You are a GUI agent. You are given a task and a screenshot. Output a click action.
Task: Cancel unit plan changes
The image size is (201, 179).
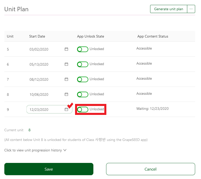[x=150, y=169]
